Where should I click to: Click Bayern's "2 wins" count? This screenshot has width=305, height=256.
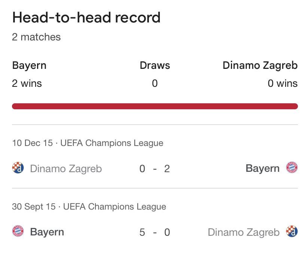[x=27, y=83]
